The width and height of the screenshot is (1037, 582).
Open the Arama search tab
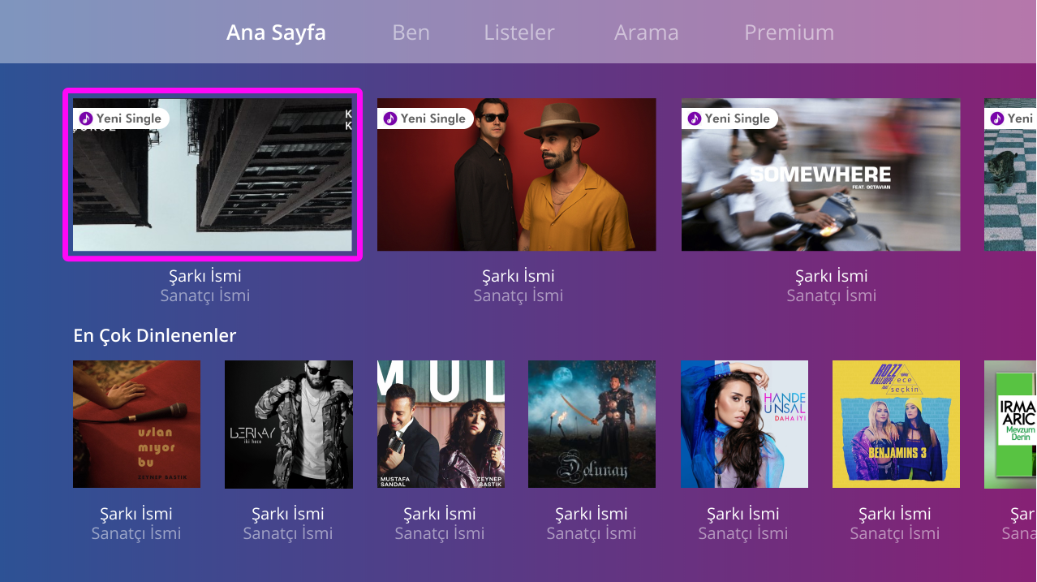pyautogui.click(x=647, y=32)
